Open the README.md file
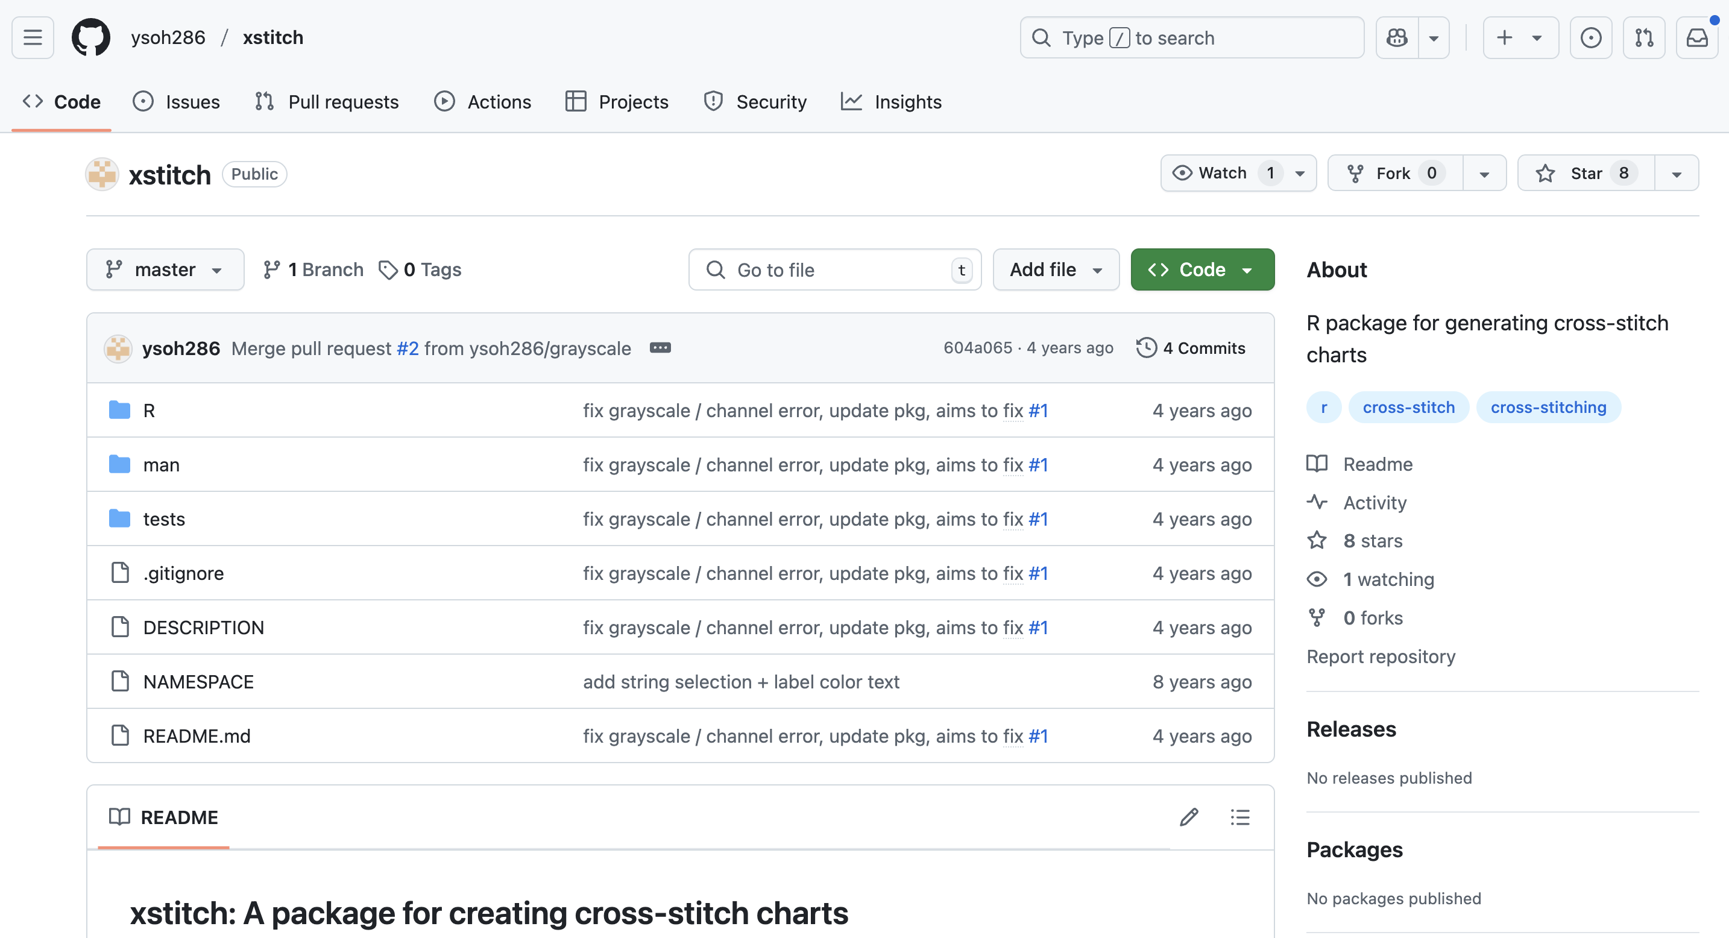1729x938 pixels. [197, 736]
